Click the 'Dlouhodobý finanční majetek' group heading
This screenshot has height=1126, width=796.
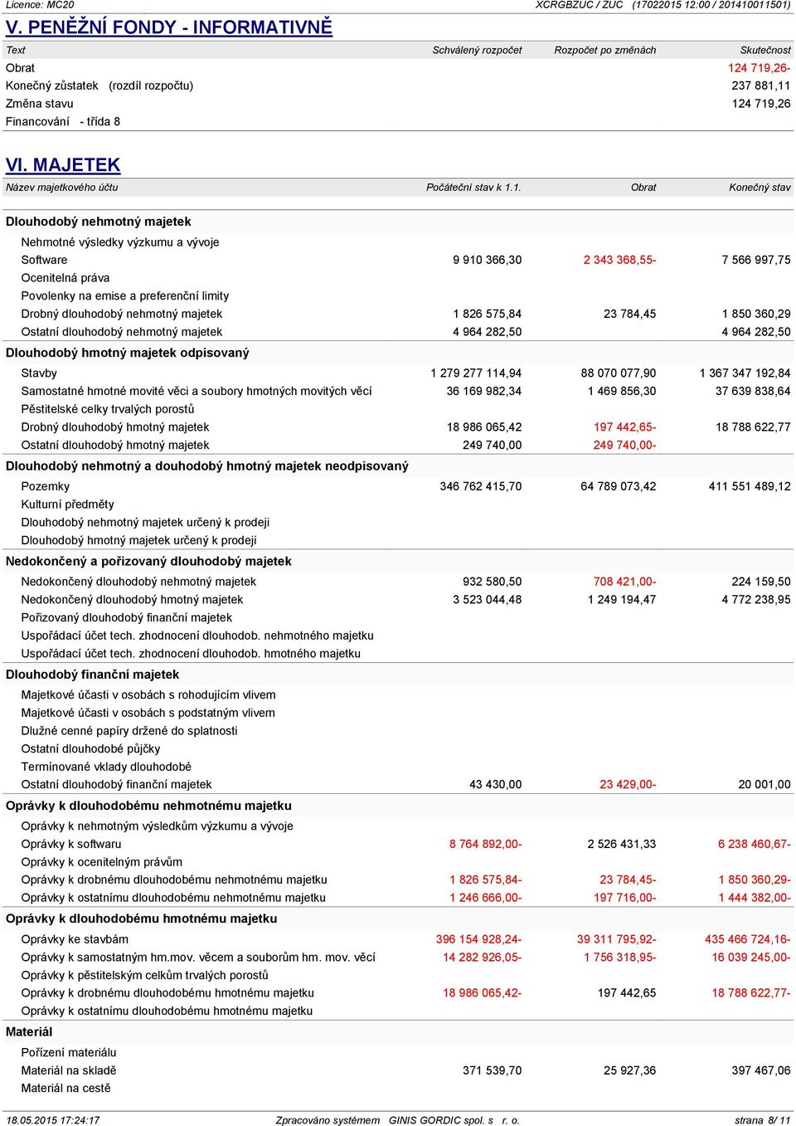pos(92,675)
